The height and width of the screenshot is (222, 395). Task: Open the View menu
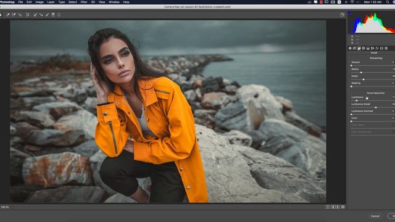tap(102, 2)
